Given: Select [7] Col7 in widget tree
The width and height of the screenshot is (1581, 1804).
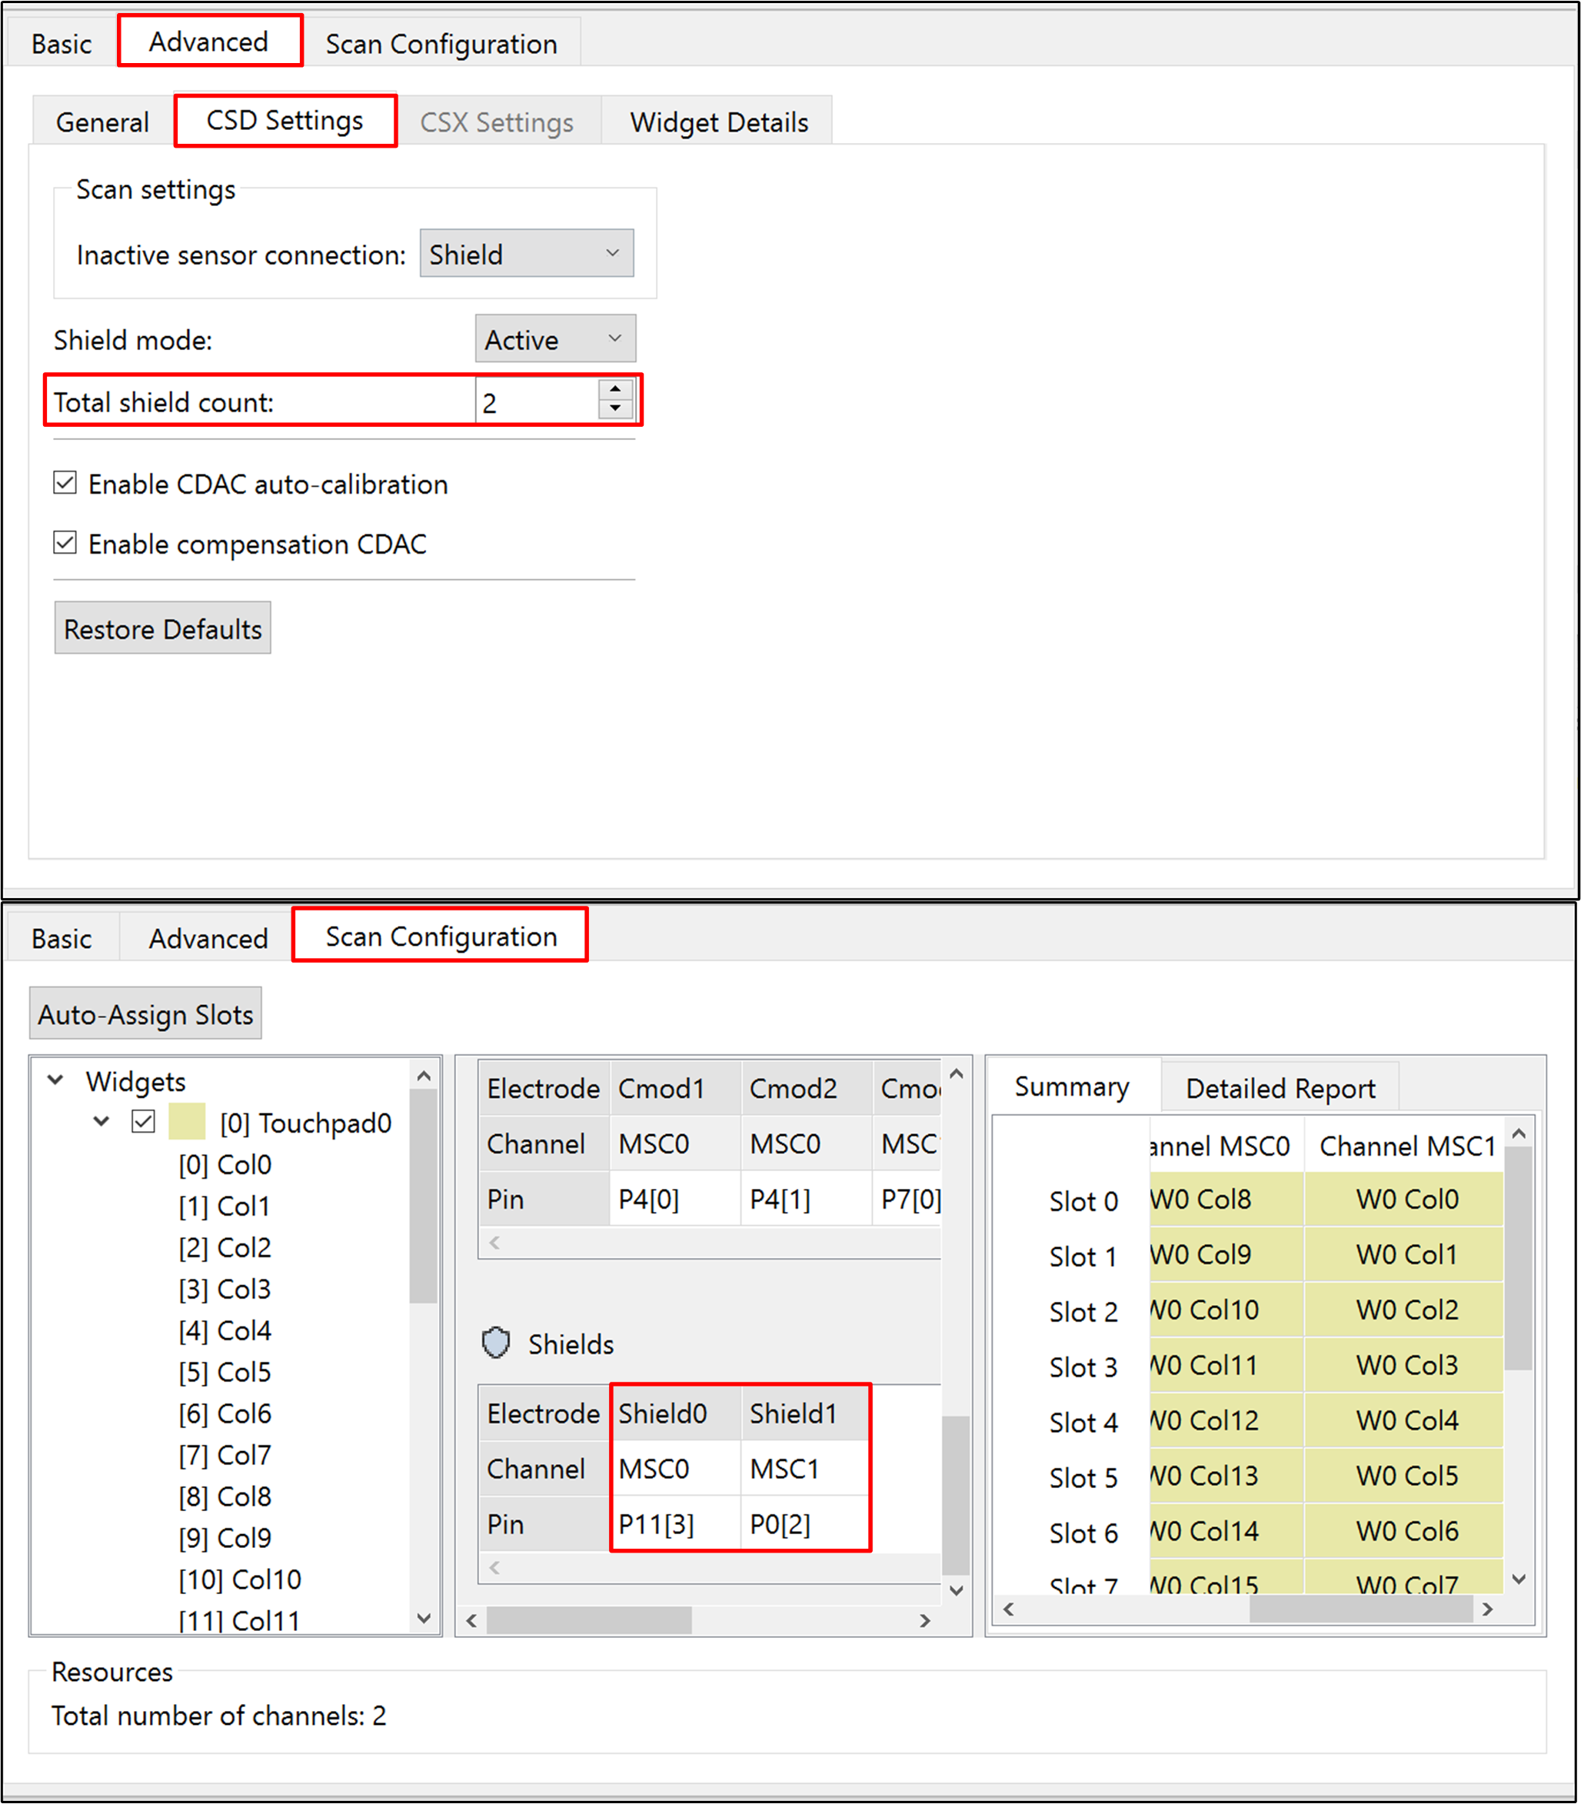Looking at the screenshot, I should 225,1455.
